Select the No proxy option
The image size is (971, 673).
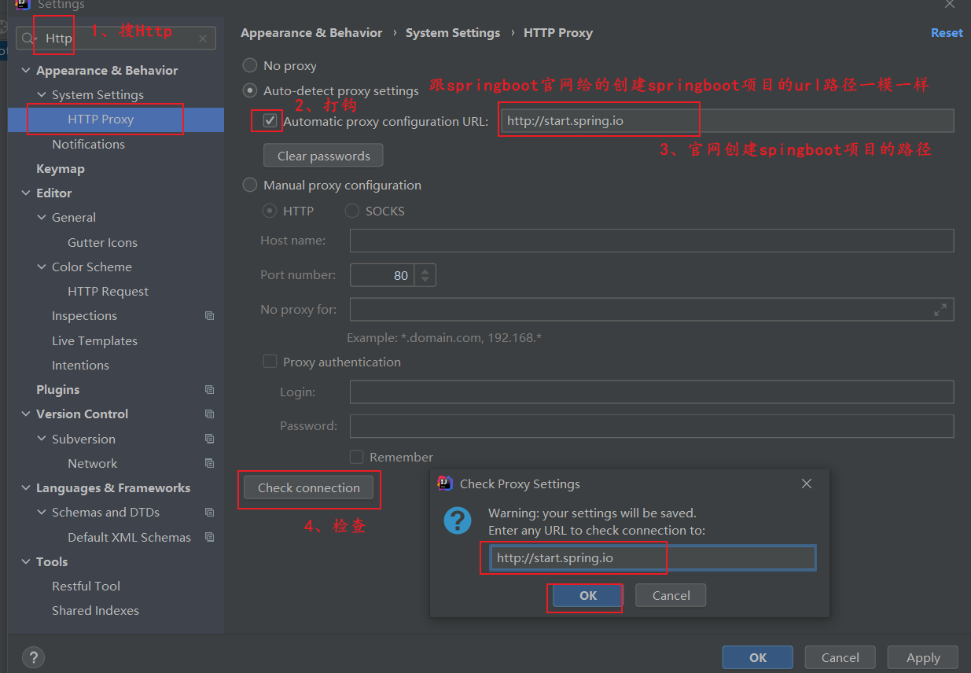[x=250, y=66]
